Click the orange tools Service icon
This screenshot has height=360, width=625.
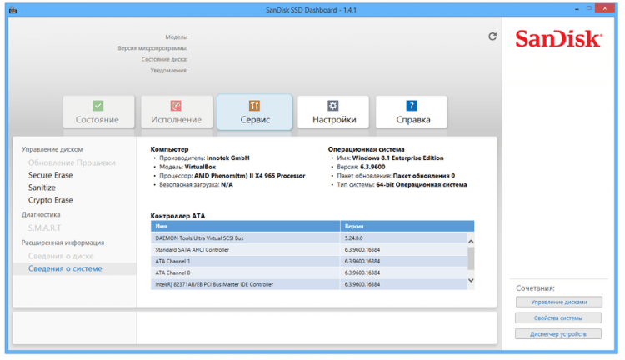point(254,106)
